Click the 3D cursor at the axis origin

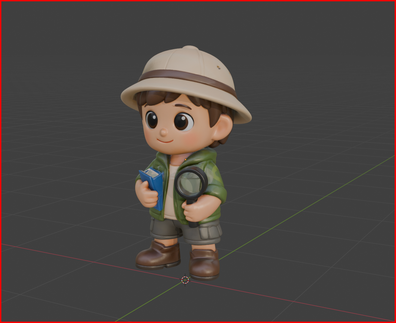185,280
